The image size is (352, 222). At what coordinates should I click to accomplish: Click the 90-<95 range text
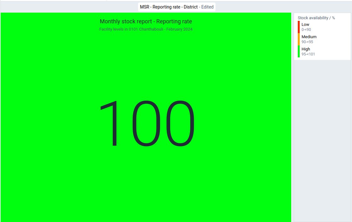(307, 42)
